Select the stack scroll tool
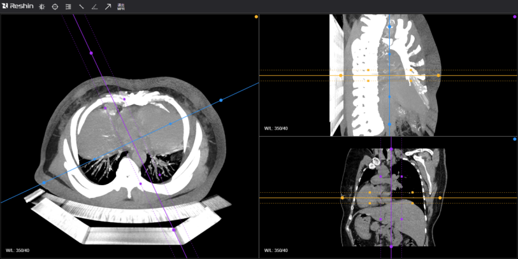 tap(68, 6)
